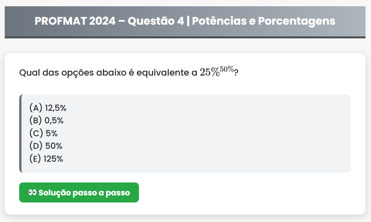Click the question mark after the expression
Viewport: 371px width, 222px height.
point(236,73)
